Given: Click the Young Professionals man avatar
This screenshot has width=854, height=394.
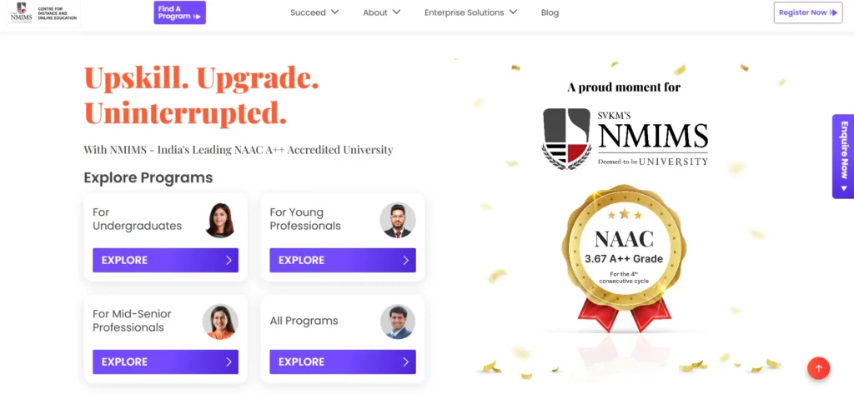Looking at the screenshot, I should pos(398,220).
